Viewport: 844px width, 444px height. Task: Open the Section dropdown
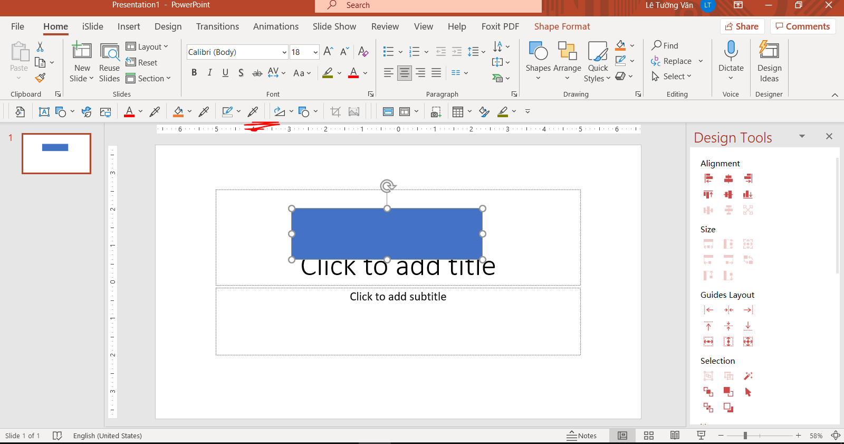(148, 78)
